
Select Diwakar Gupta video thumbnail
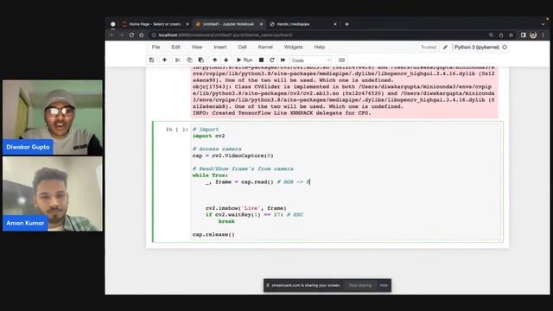(x=53, y=117)
